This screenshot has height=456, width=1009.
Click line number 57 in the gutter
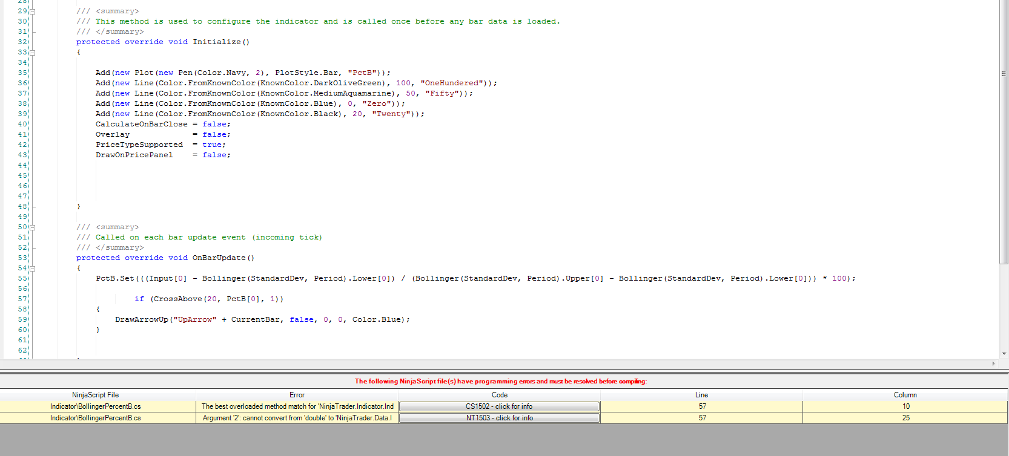pyautogui.click(x=22, y=299)
